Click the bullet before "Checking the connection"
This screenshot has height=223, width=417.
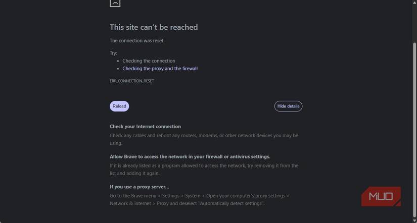pos(118,61)
